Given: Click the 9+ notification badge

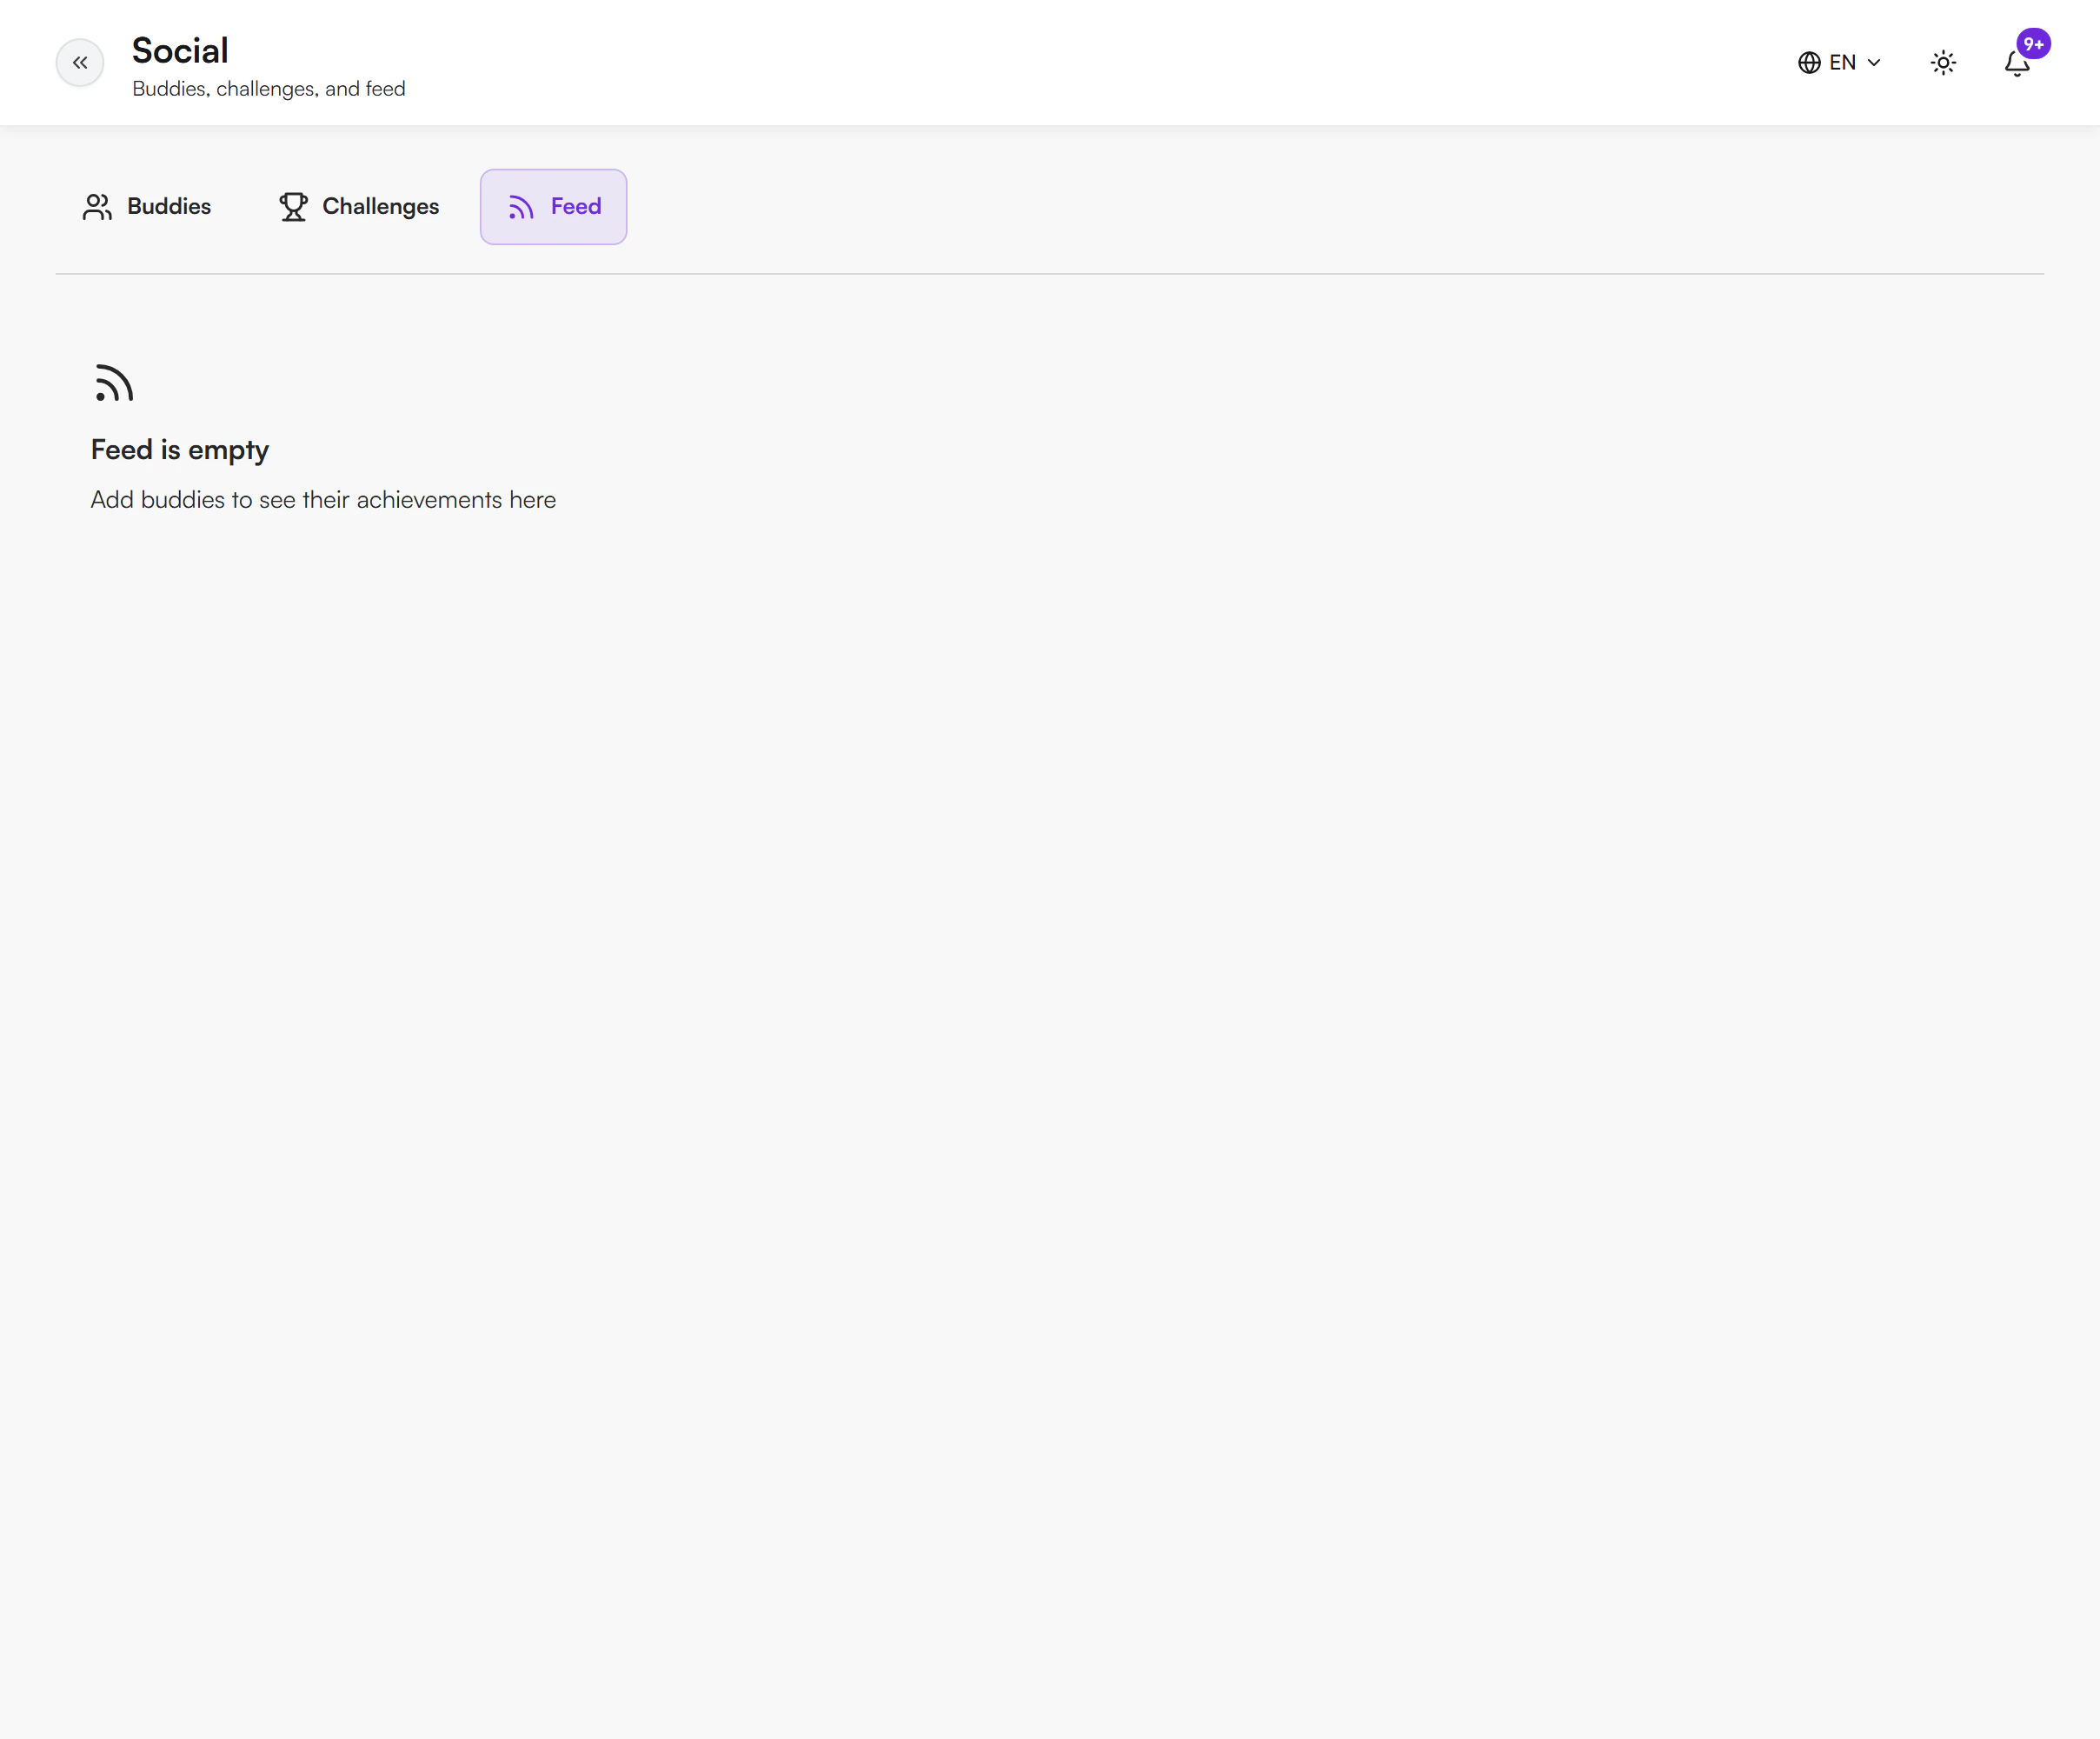Looking at the screenshot, I should tap(2033, 44).
